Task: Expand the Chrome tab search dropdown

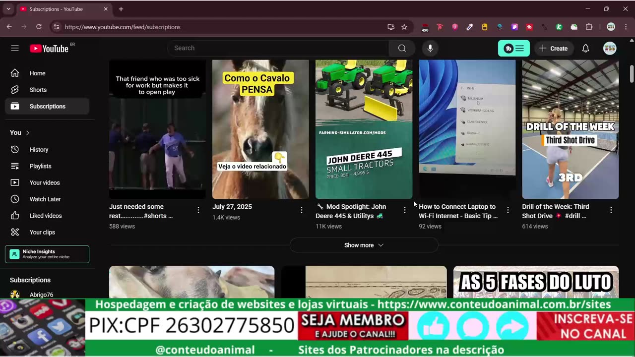Action: (x=8, y=9)
